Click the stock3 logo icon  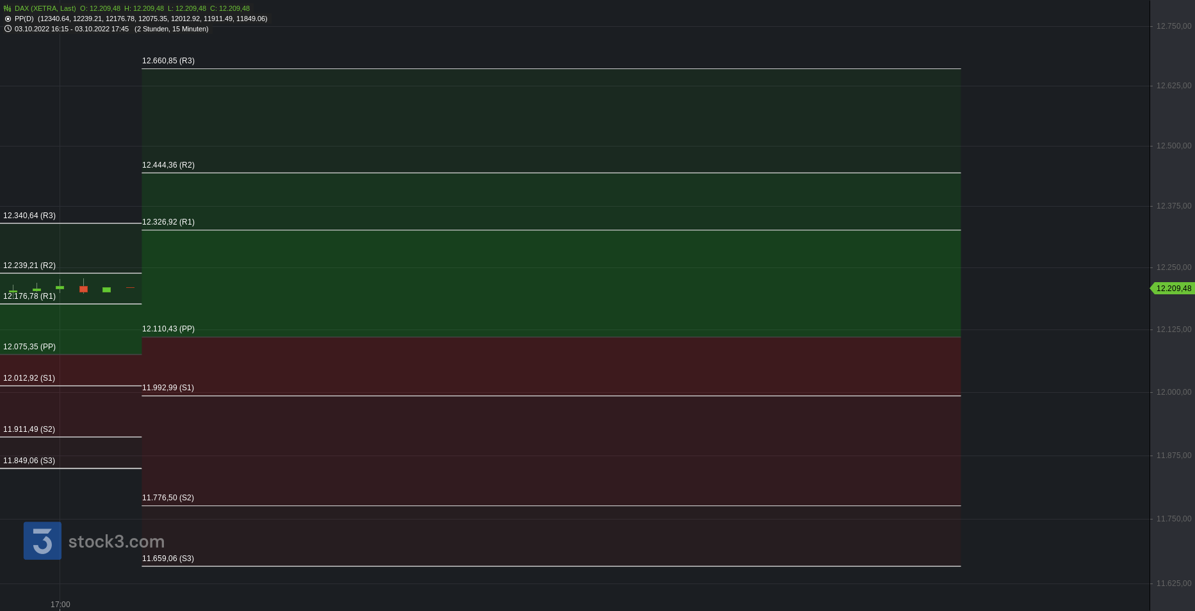point(42,541)
